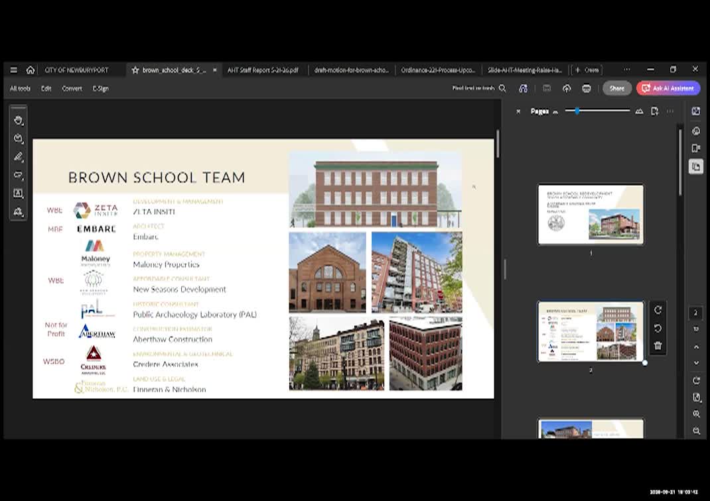This screenshot has width=710, height=501.
Task: Click the cloud upload icon
Action: tap(567, 88)
